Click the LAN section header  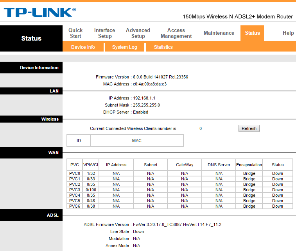pos(31,91)
